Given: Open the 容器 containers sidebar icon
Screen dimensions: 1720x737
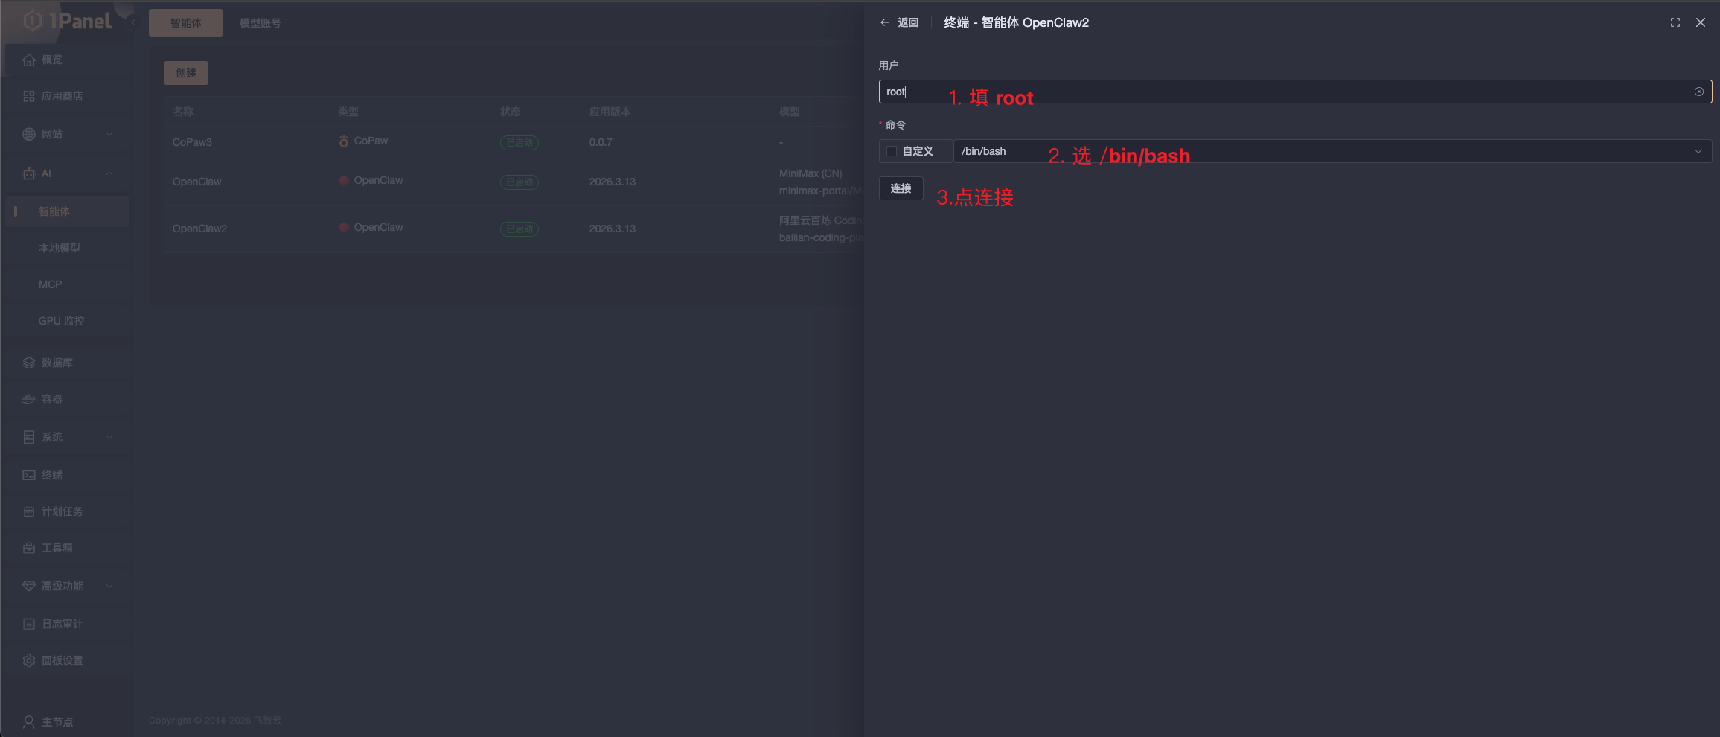Looking at the screenshot, I should tap(29, 399).
